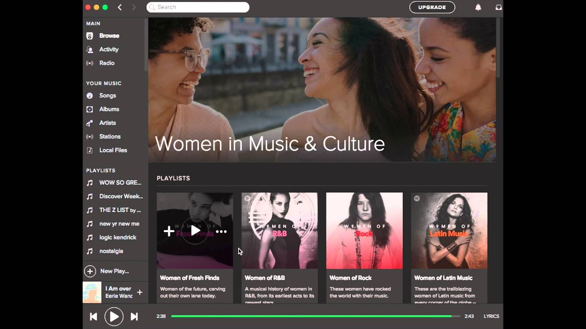This screenshot has width=586, height=329.
Task: Click the Women of R&B title
Action: coord(265,278)
